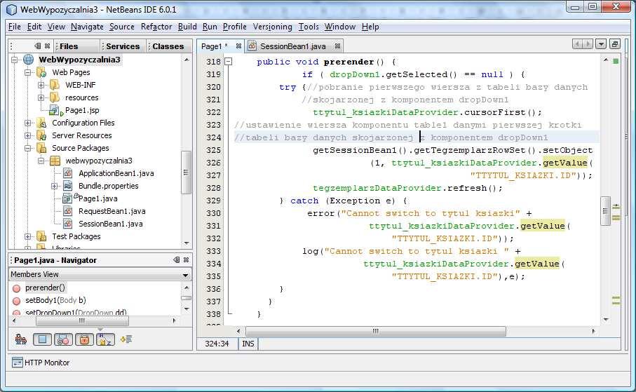Collapse the Web Pages node
636x392 pixels.
pyautogui.click(x=27, y=73)
